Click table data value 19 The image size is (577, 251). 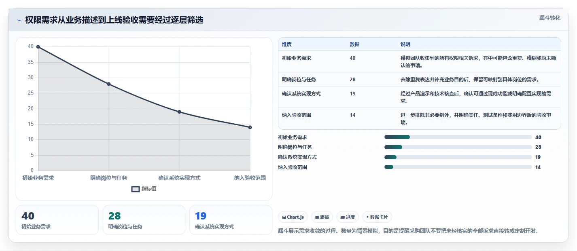352,94
